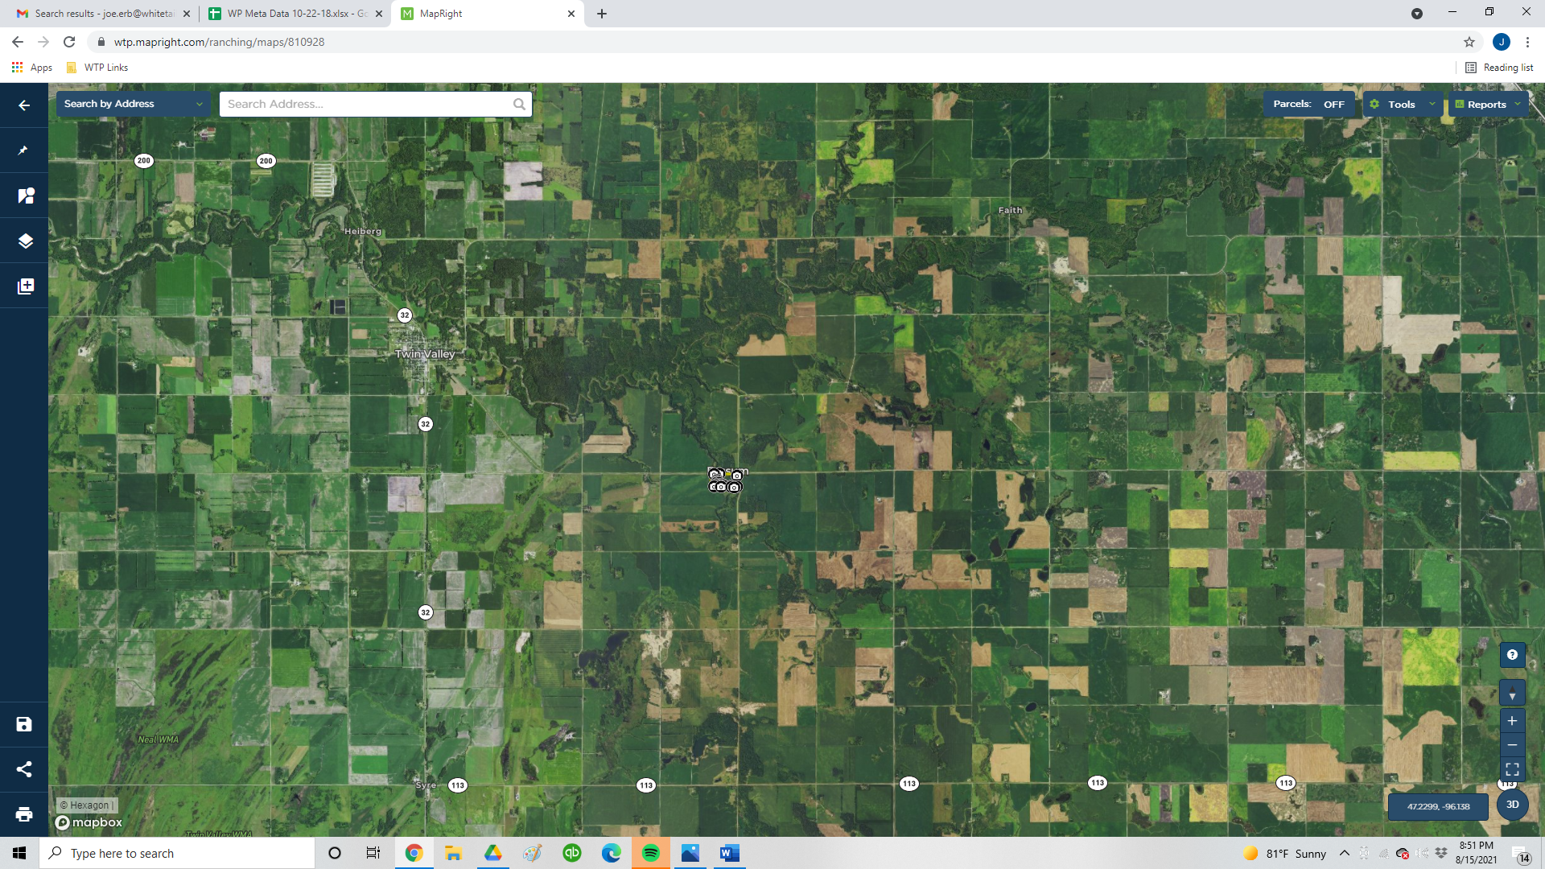The image size is (1545, 869).
Task: Toggle 3D map view
Action: [1512, 804]
